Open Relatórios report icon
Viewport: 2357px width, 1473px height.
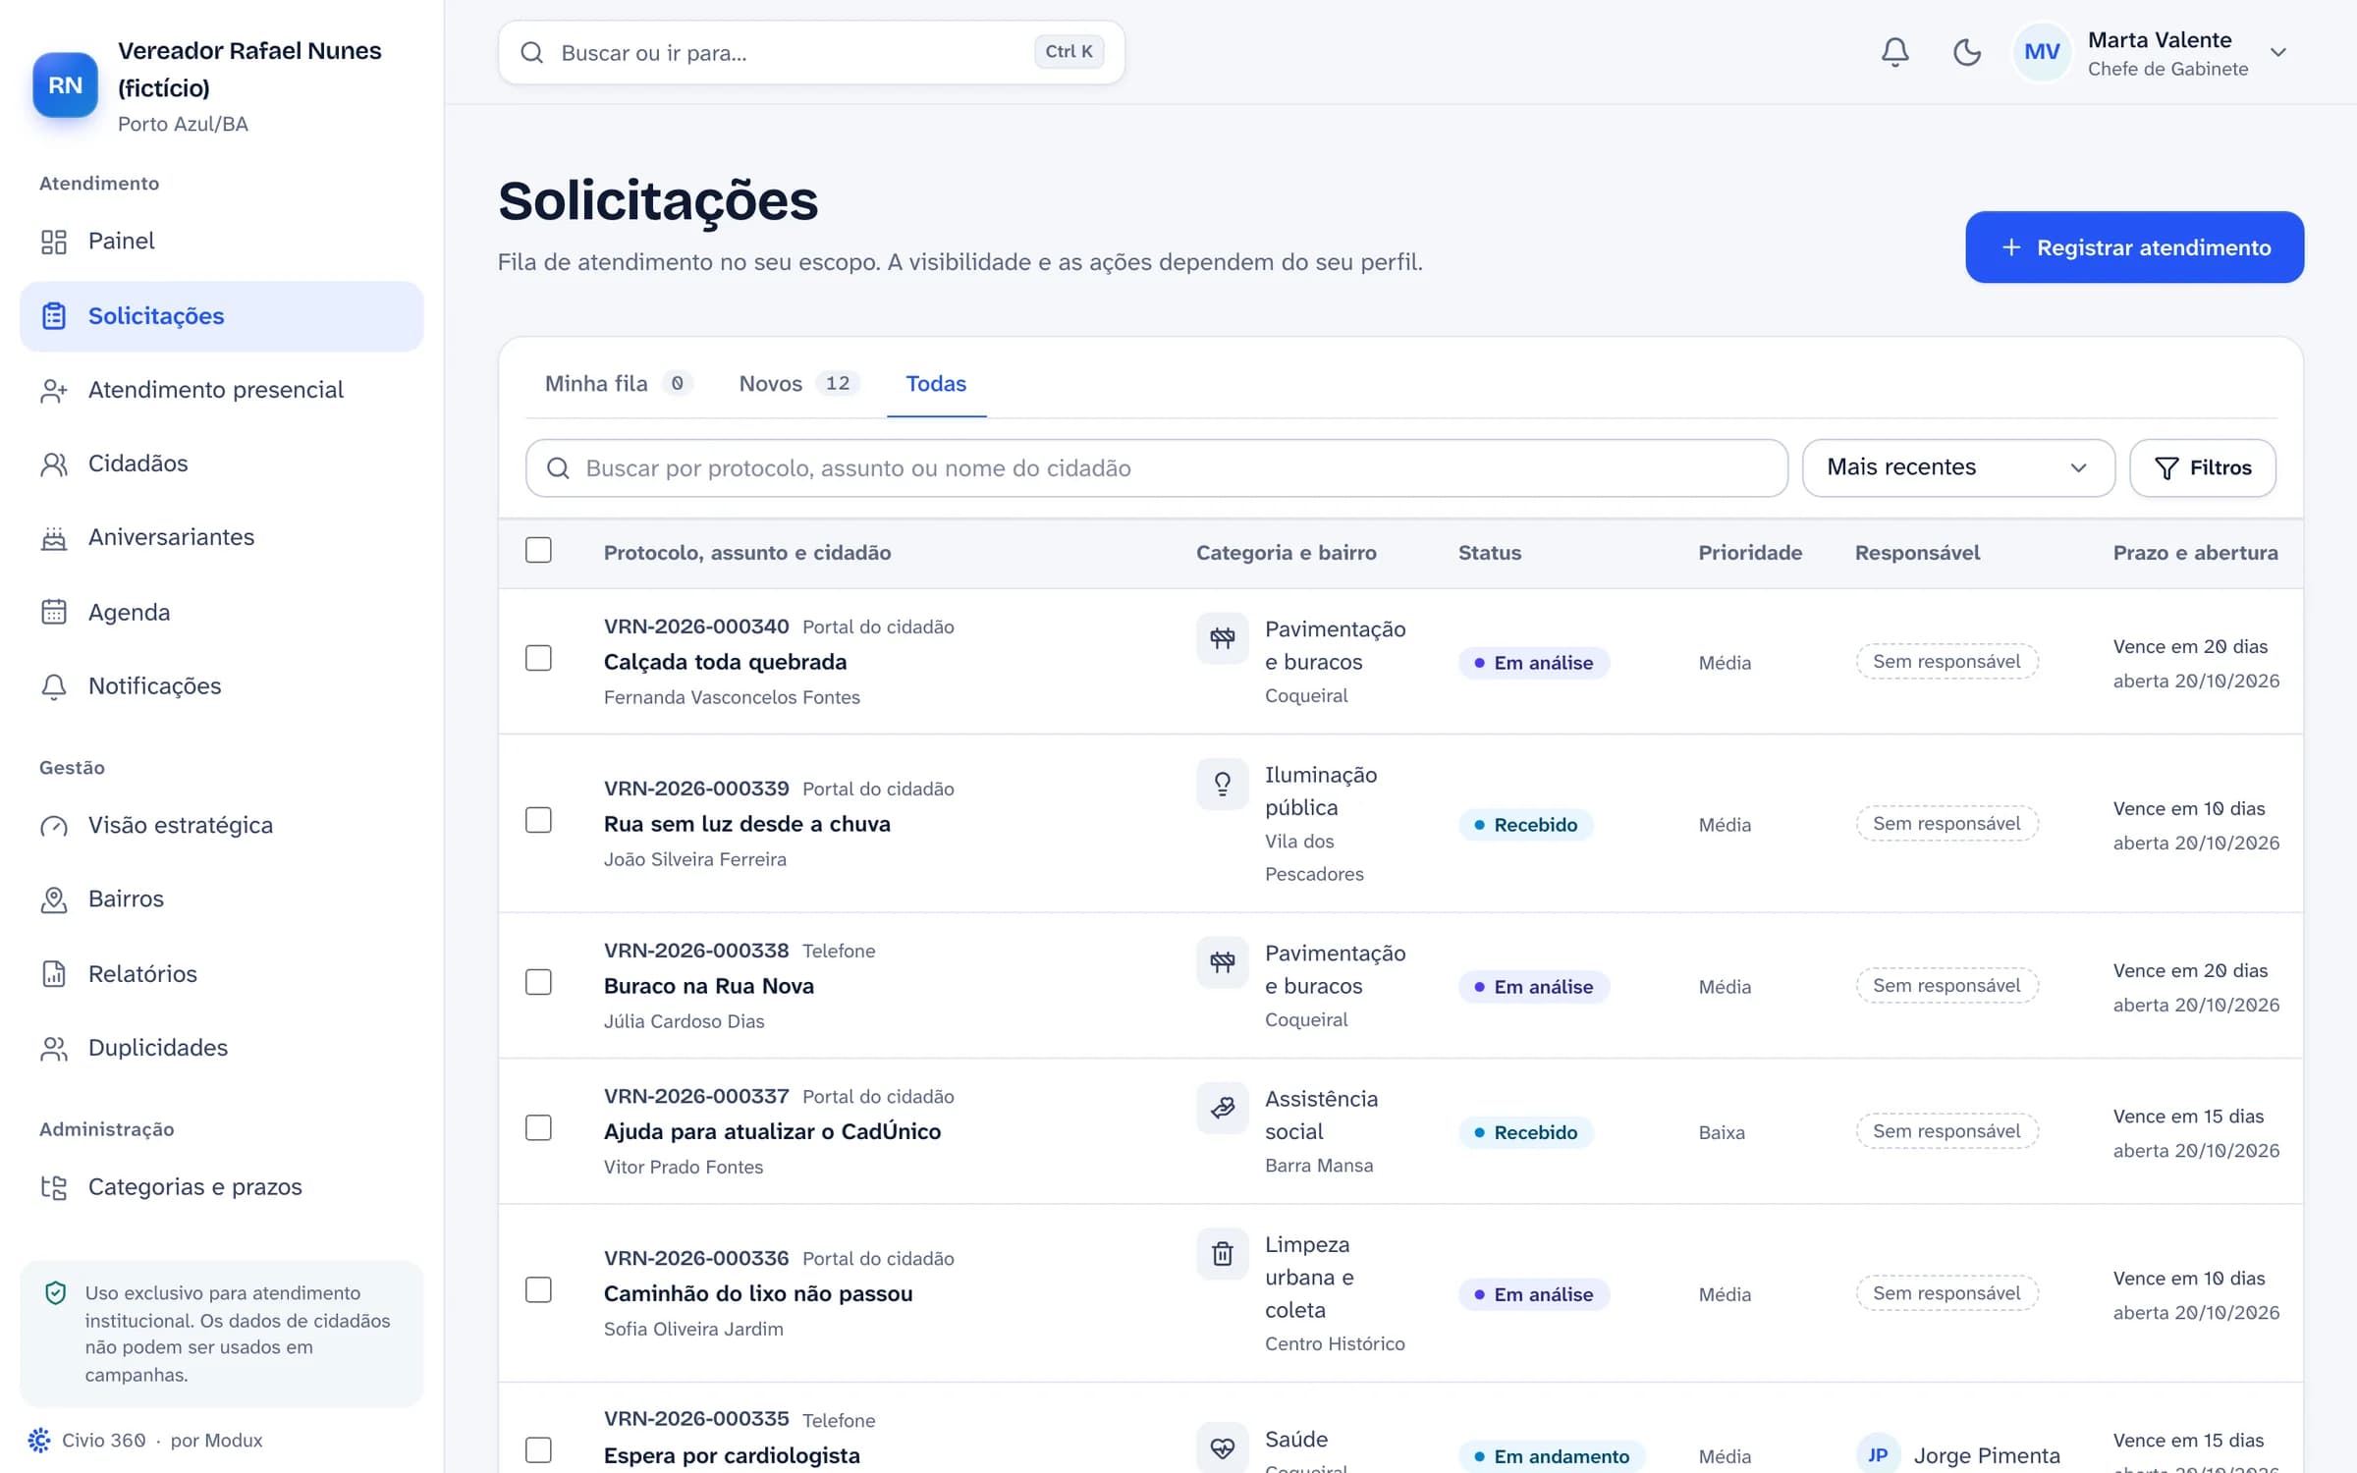pos(54,974)
